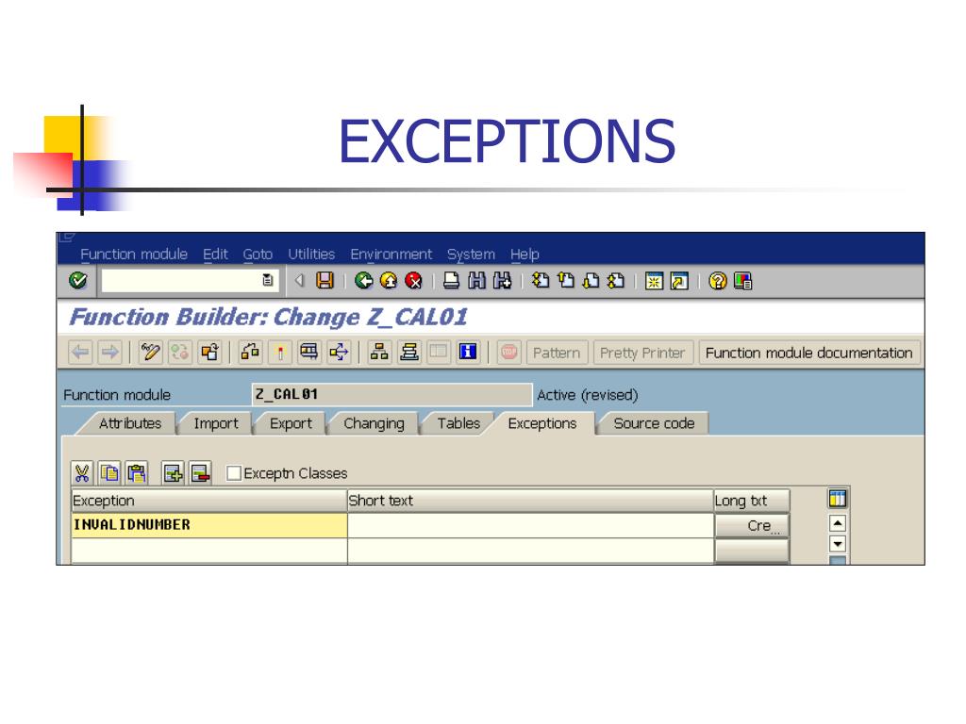Click the table configuration icon
Image resolution: width=966 pixels, height=724 pixels.
tap(838, 499)
